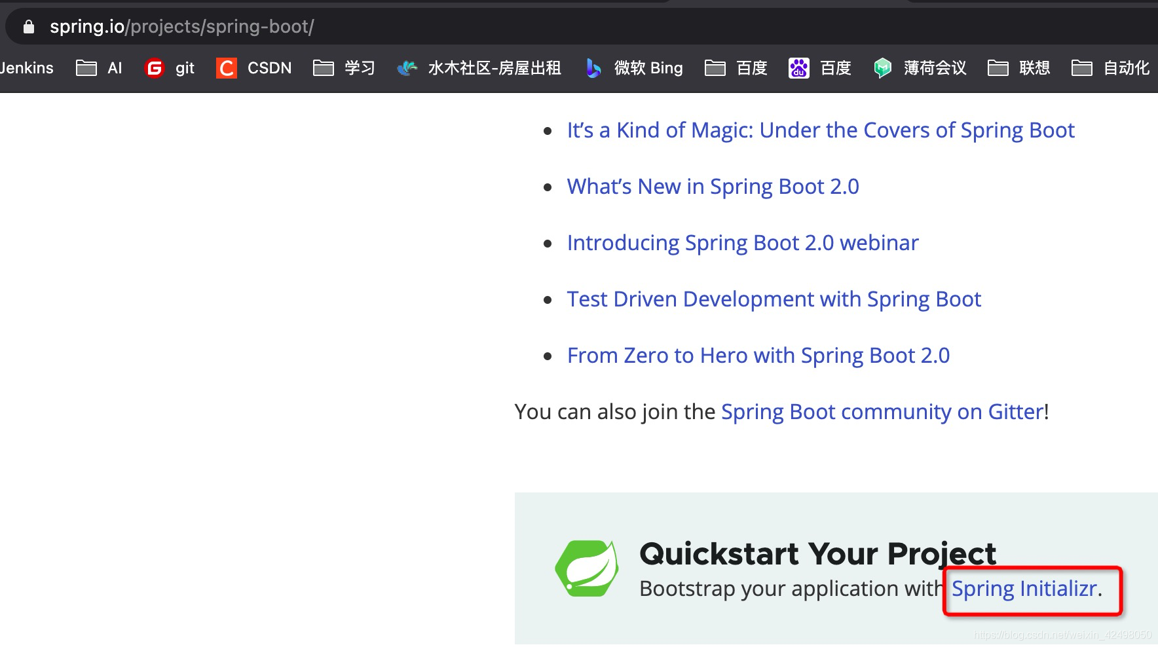Open "Introducing Spring Boot 2.0 webinar" link
The width and height of the screenshot is (1158, 647).
tap(743, 243)
